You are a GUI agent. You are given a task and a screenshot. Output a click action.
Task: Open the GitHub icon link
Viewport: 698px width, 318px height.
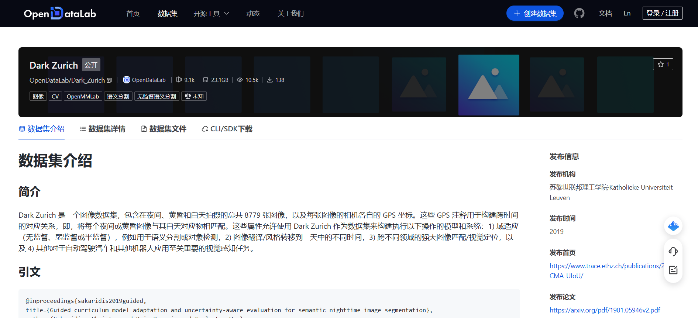[579, 13]
